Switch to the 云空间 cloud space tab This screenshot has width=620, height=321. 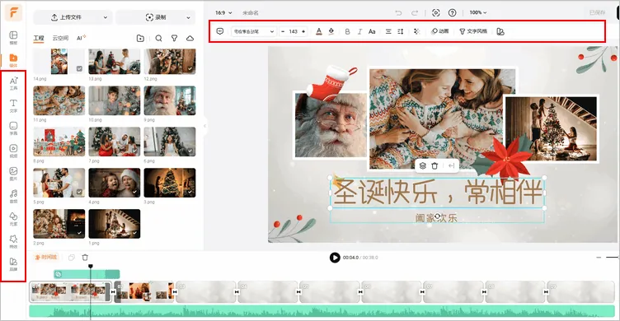(x=60, y=38)
